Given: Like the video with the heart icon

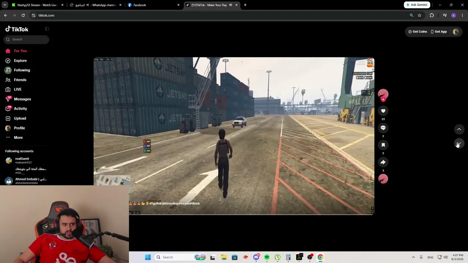Looking at the screenshot, I should 383,111.
